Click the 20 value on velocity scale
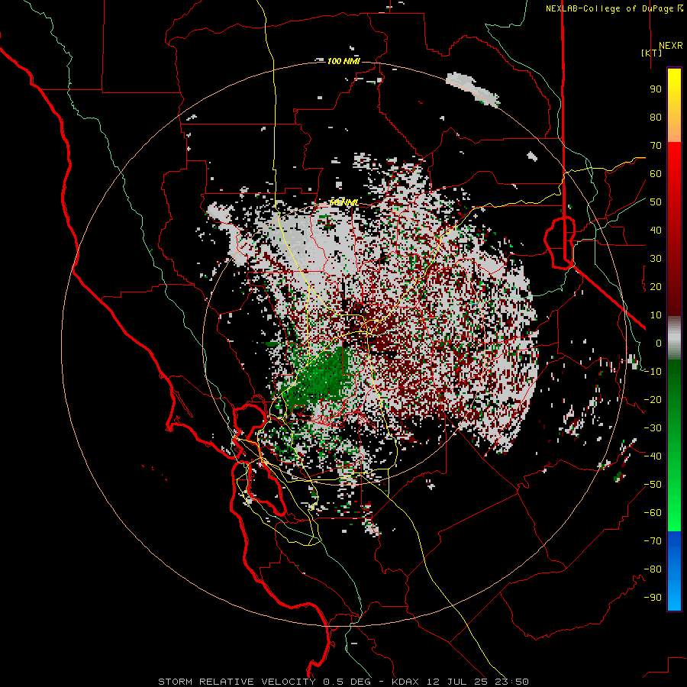The height and width of the screenshot is (687, 687). (x=656, y=286)
